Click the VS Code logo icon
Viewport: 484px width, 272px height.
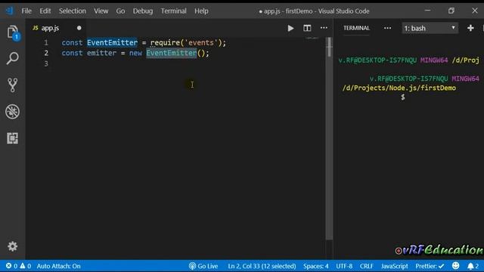point(10,11)
